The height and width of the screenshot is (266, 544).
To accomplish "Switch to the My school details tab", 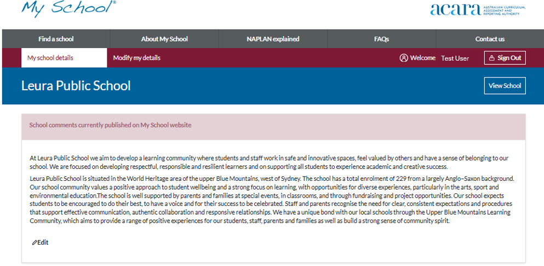I will pos(50,58).
